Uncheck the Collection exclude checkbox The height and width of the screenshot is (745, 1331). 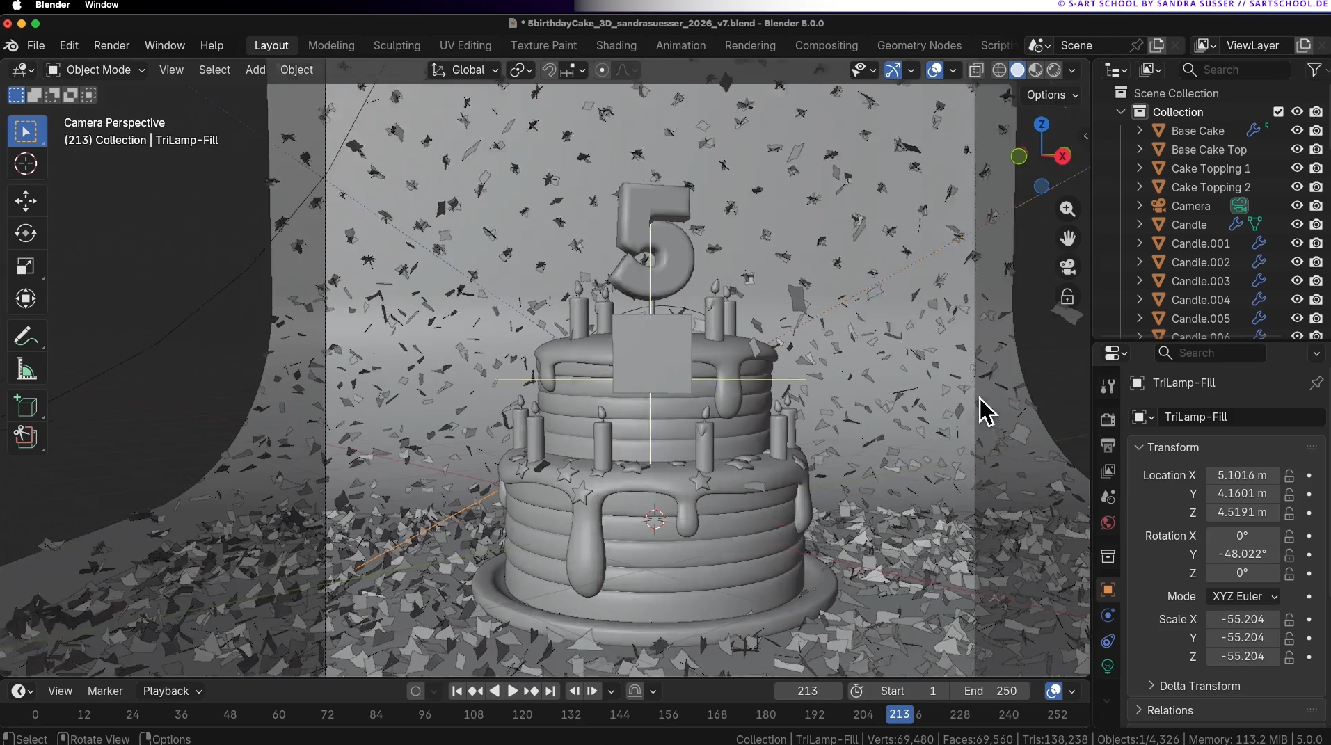[1278, 112]
